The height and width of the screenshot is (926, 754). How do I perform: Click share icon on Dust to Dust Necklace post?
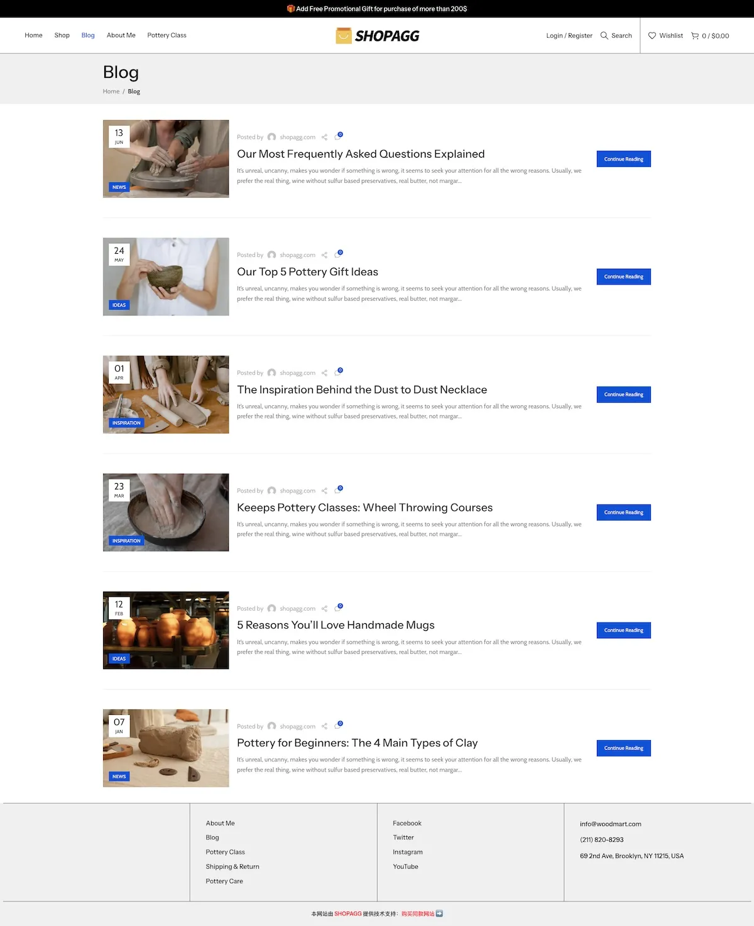tap(324, 373)
